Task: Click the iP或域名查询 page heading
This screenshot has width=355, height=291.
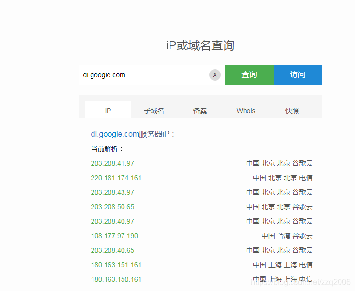Action: click(x=200, y=45)
